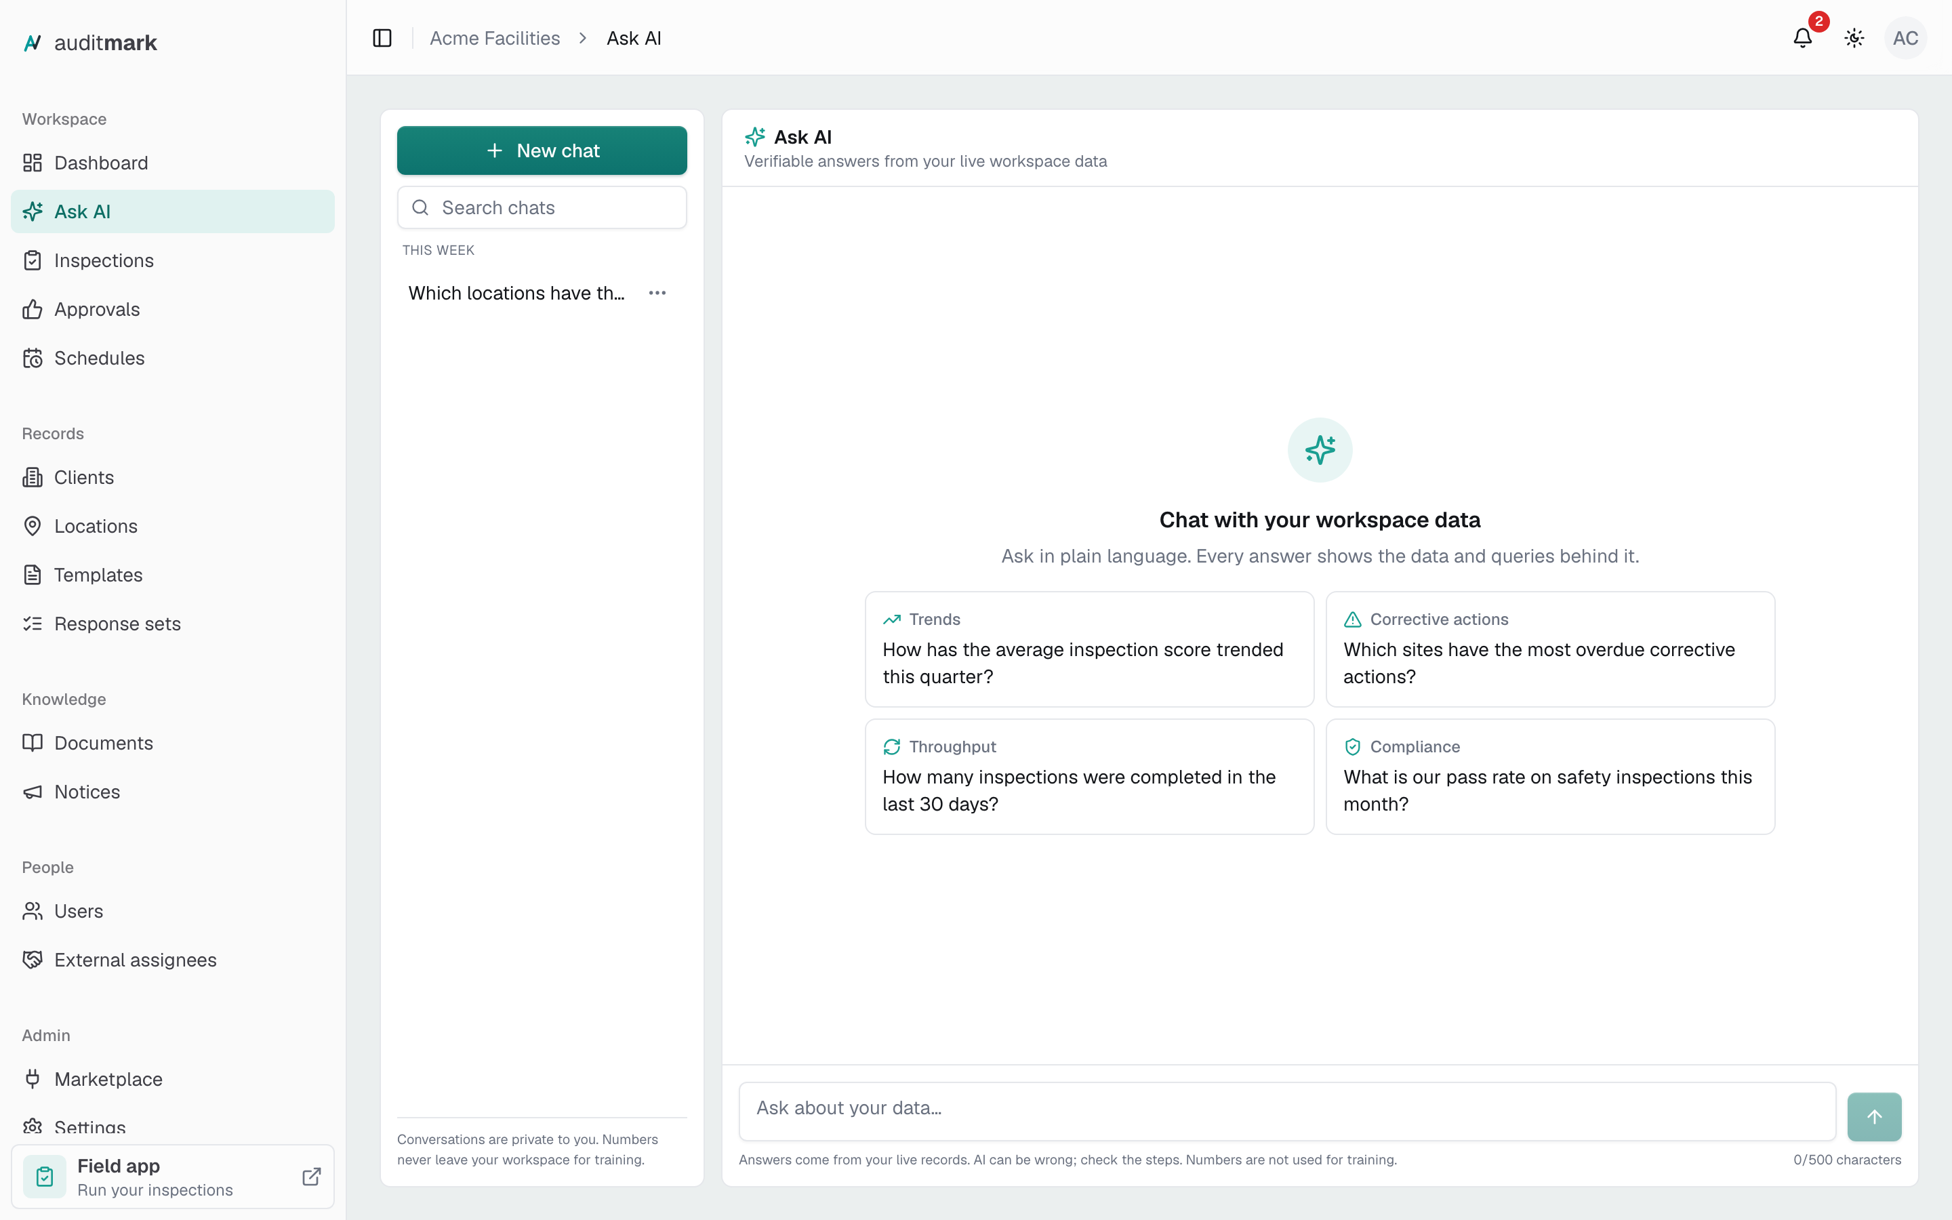Select the Throughput suggested question card
1952x1220 pixels.
coord(1090,777)
